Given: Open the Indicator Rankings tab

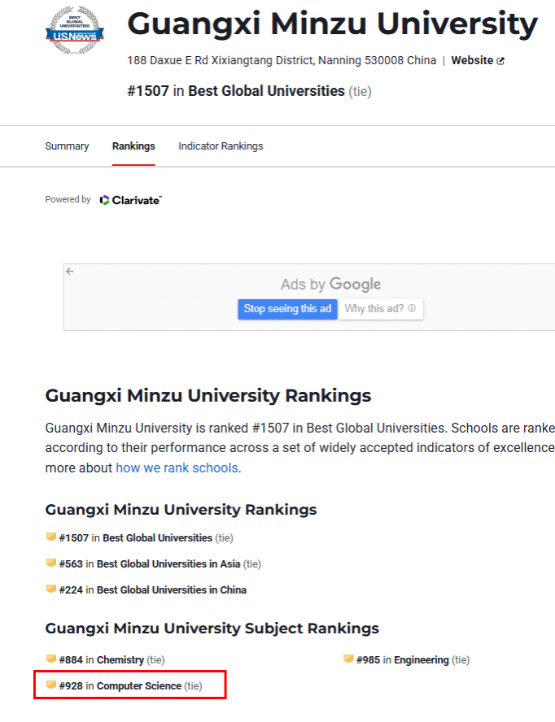Looking at the screenshot, I should 221,146.
